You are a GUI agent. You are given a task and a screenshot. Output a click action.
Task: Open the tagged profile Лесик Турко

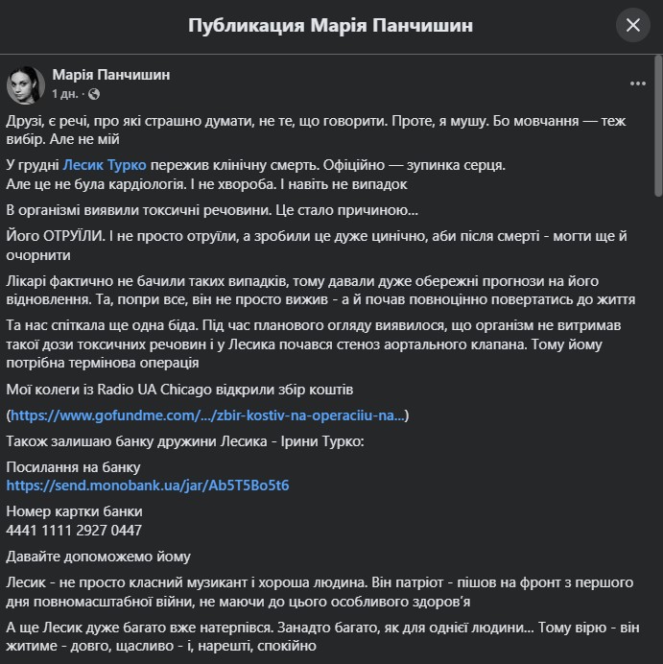point(105,165)
